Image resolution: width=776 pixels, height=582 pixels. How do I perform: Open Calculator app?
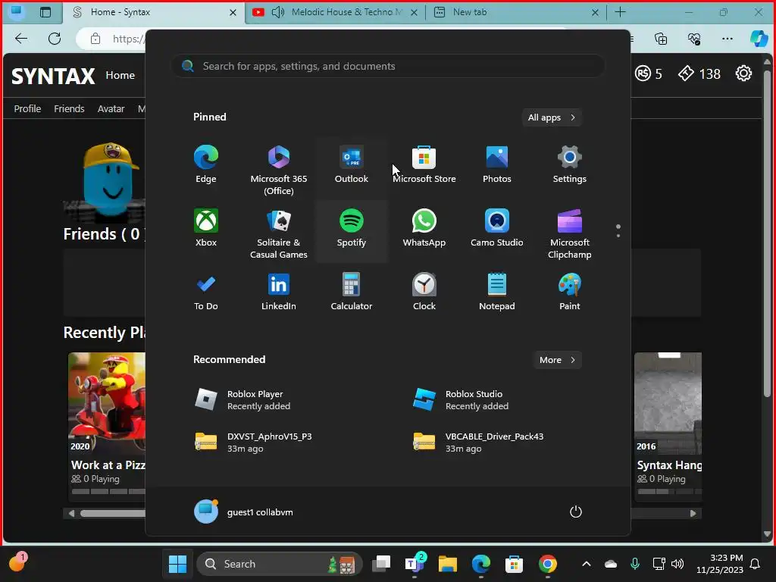click(352, 292)
